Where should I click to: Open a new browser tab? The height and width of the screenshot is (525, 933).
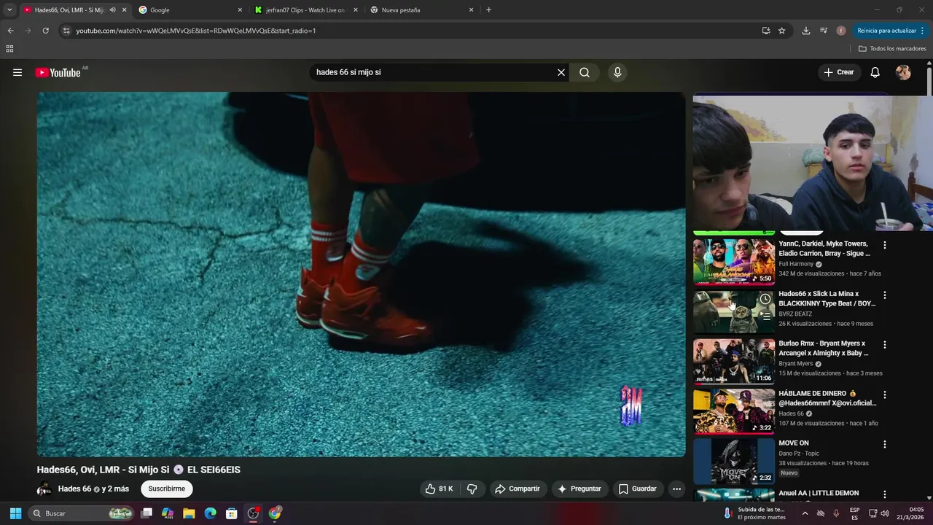point(488,10)
